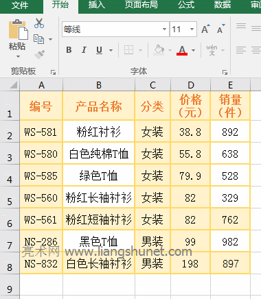
Task: Open the phonetic guide dropdown arrow
Action: coord(223,50)
